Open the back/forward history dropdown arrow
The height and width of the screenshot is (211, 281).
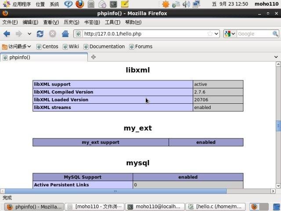29,34
